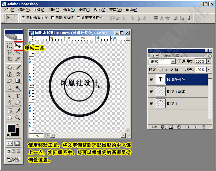Click the new layer group folder icon
This screenshot has width=216, height=171.
(x=187, y=127)
